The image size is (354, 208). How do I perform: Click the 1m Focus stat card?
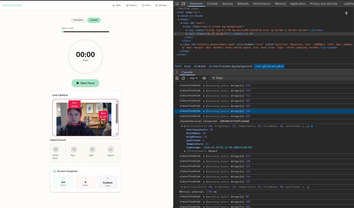(63, 182)
